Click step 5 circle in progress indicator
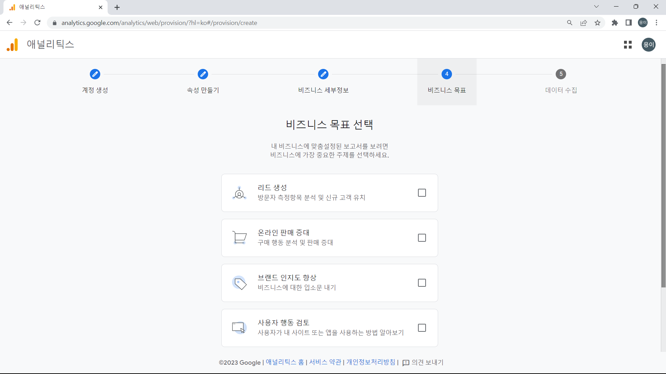 [x=561, y=74]
